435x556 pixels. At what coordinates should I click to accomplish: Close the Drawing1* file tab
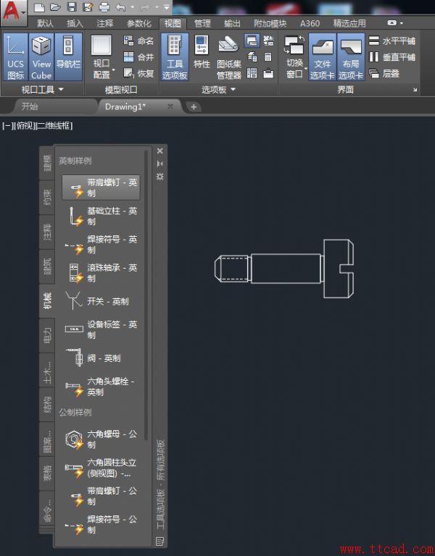point(170,106)
